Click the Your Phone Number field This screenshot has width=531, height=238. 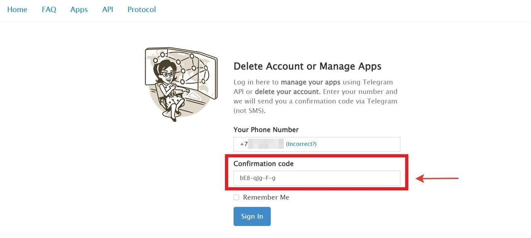(x=317, y=144)
